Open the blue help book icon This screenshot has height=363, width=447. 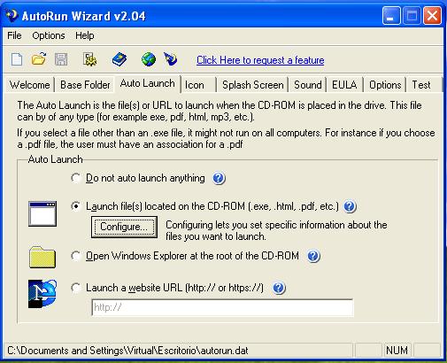(119, 59)
